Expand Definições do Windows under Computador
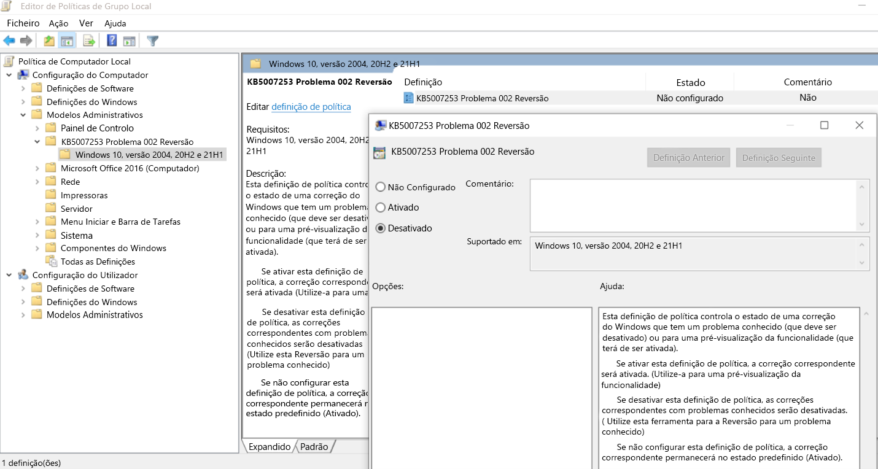 (x=23, y=102)
